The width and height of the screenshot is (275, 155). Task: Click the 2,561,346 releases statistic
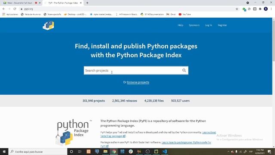[x=125, y=101]
